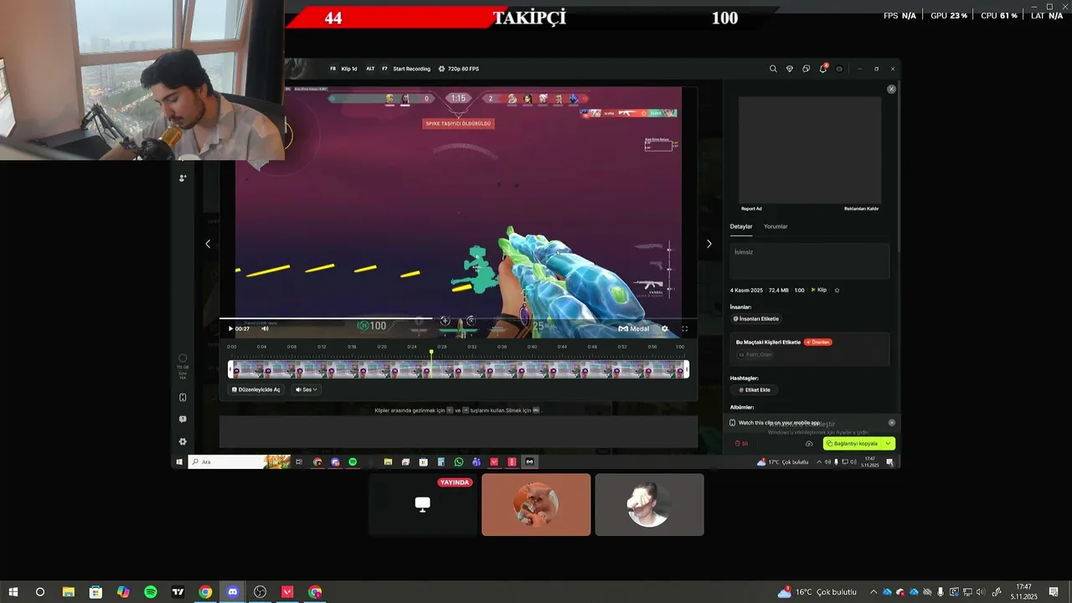The image size is (1072, 603).
Task: Open Medal settings gear in left sidebar
Action: coord(183,441)
